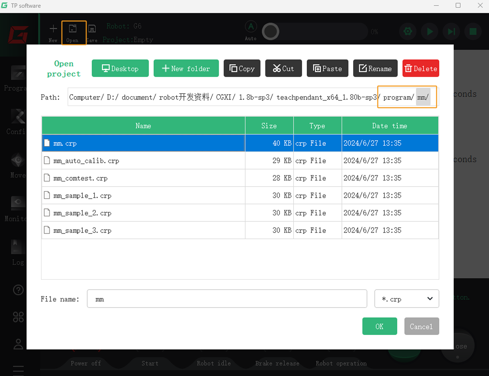
Task: Click the Rename button
Action: [375, 68]
